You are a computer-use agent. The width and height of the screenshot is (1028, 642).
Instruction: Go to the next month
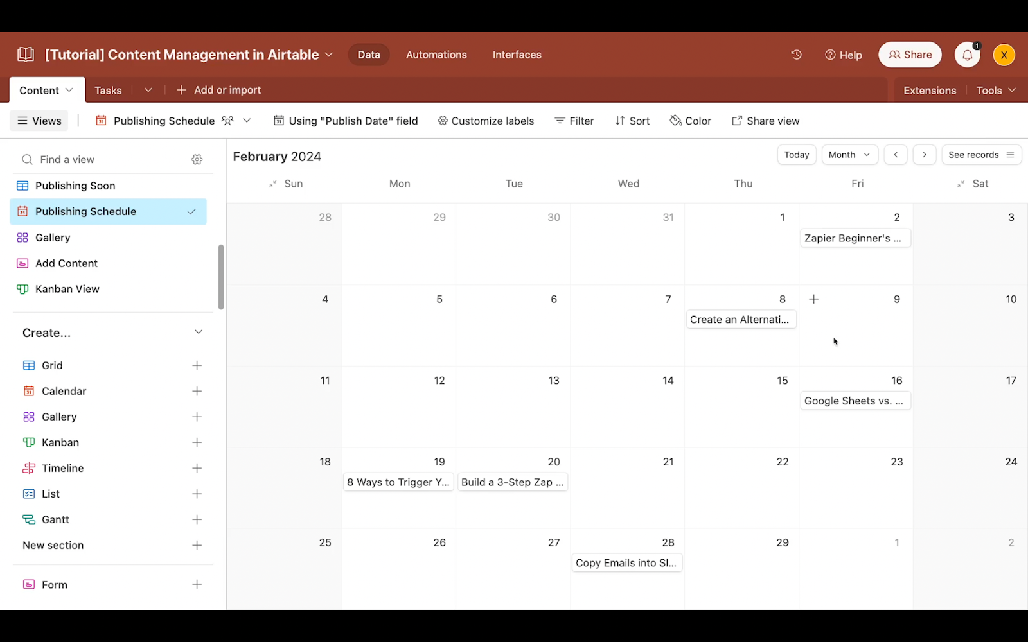point(925,155)
